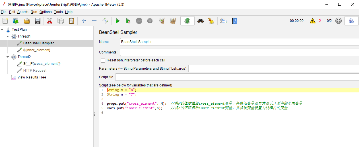This screenshot has width=359, height=147.
Task: Click the green bug debug icon
Action: pos(187,21)
